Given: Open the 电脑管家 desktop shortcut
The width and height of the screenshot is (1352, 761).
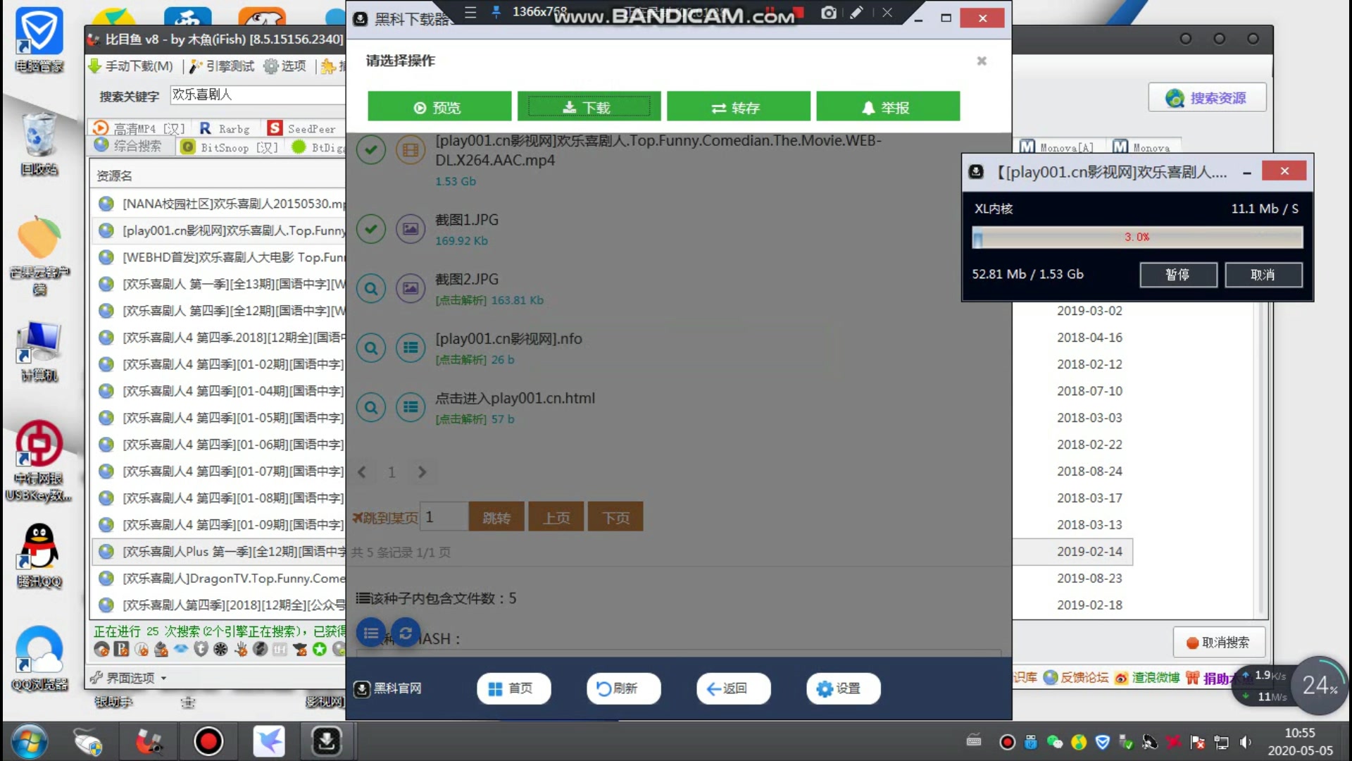Looking at the screenshot, I should (x=39, y=41).
